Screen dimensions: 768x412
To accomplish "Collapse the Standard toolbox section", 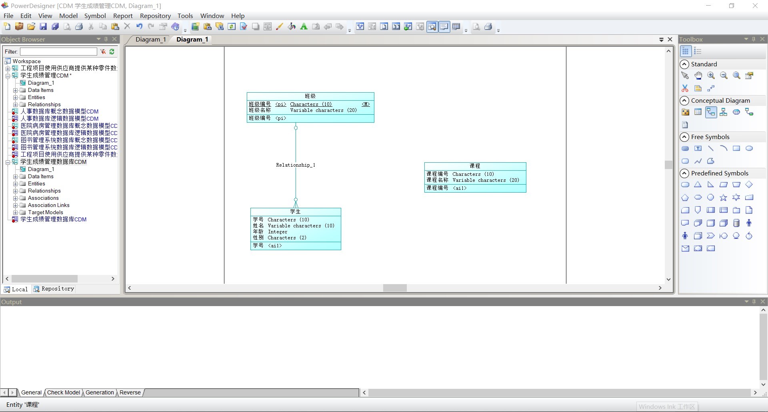I will tap(684, 64).
